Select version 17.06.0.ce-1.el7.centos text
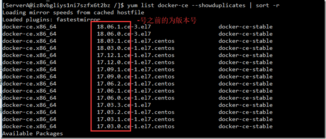This screenshot has height=139, width=326. (136, 98)
